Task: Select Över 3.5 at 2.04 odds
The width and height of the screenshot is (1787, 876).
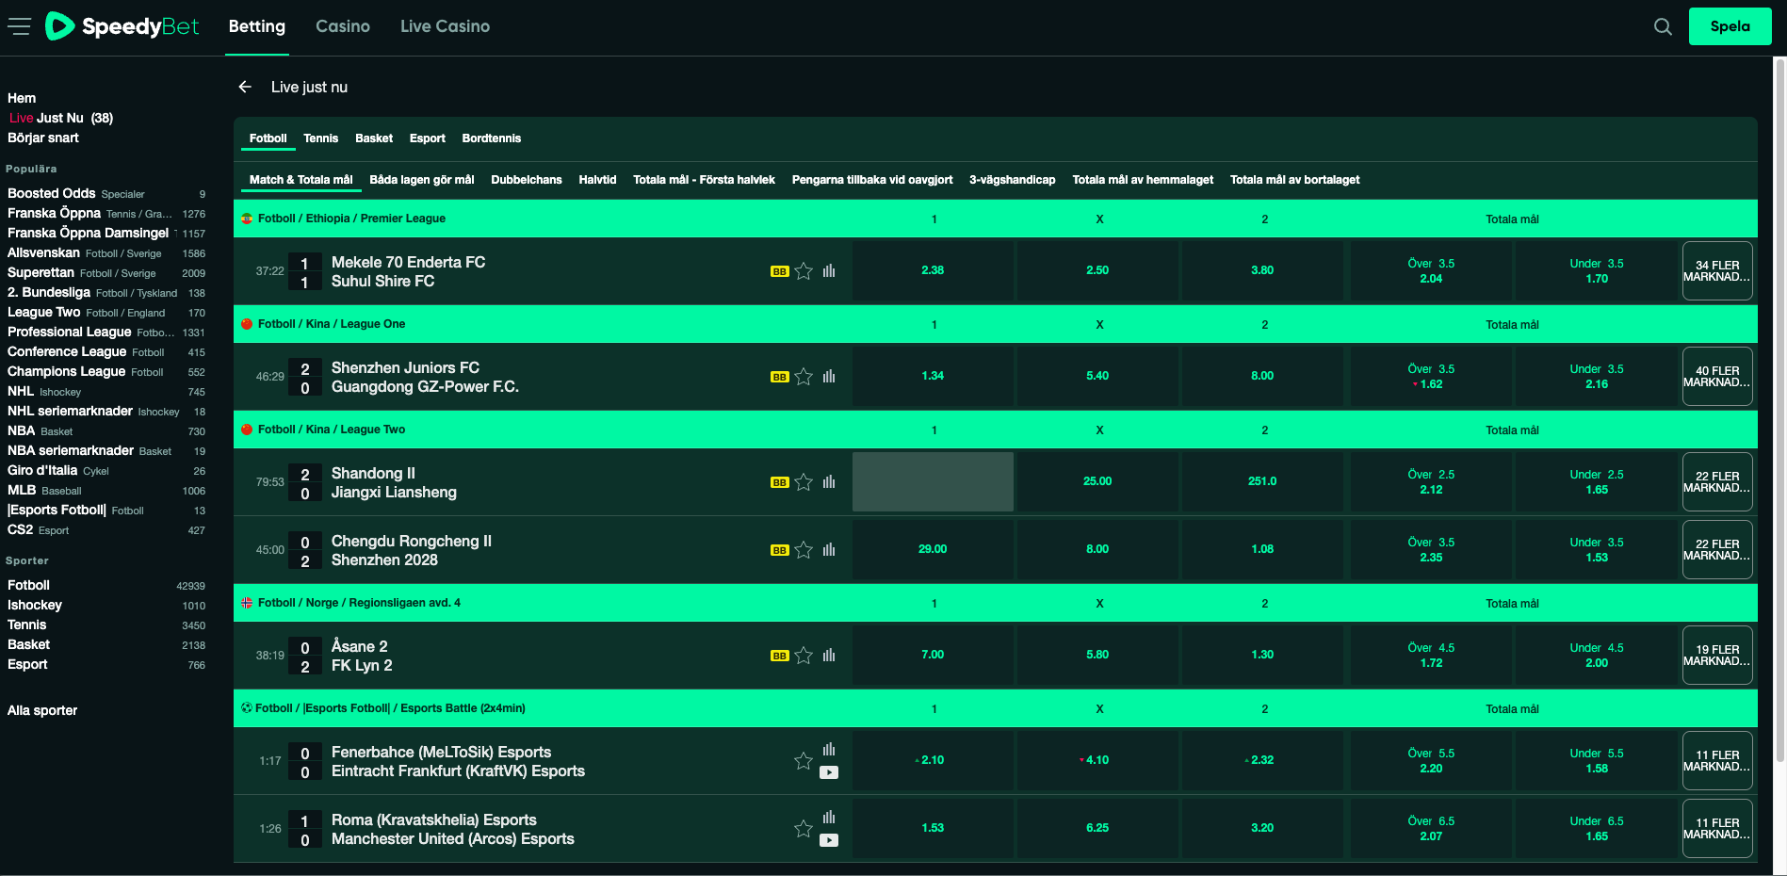Action: (1431, 271)
